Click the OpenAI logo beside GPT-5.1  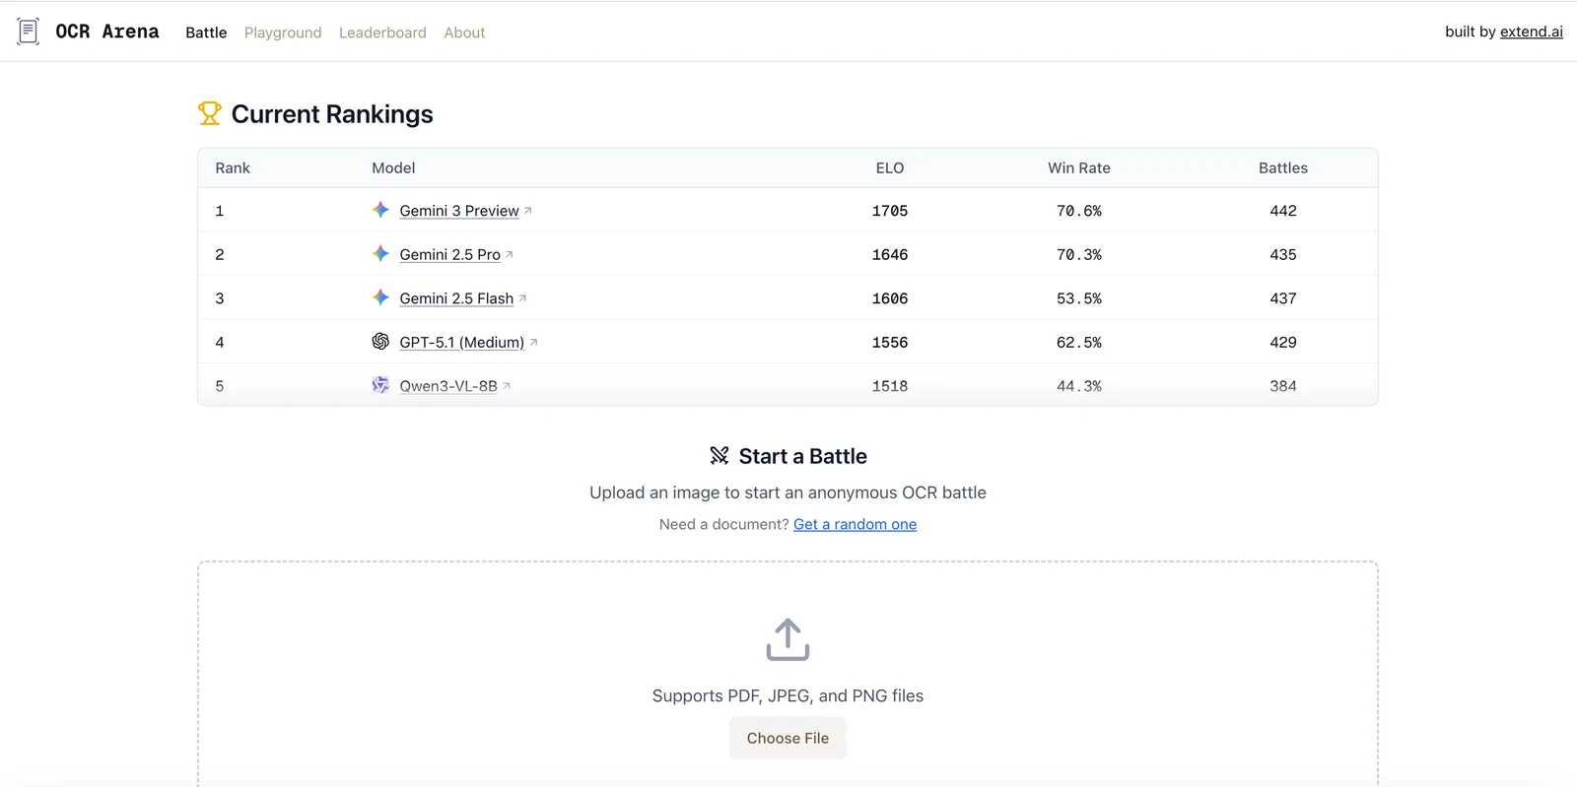pos(380,342)
